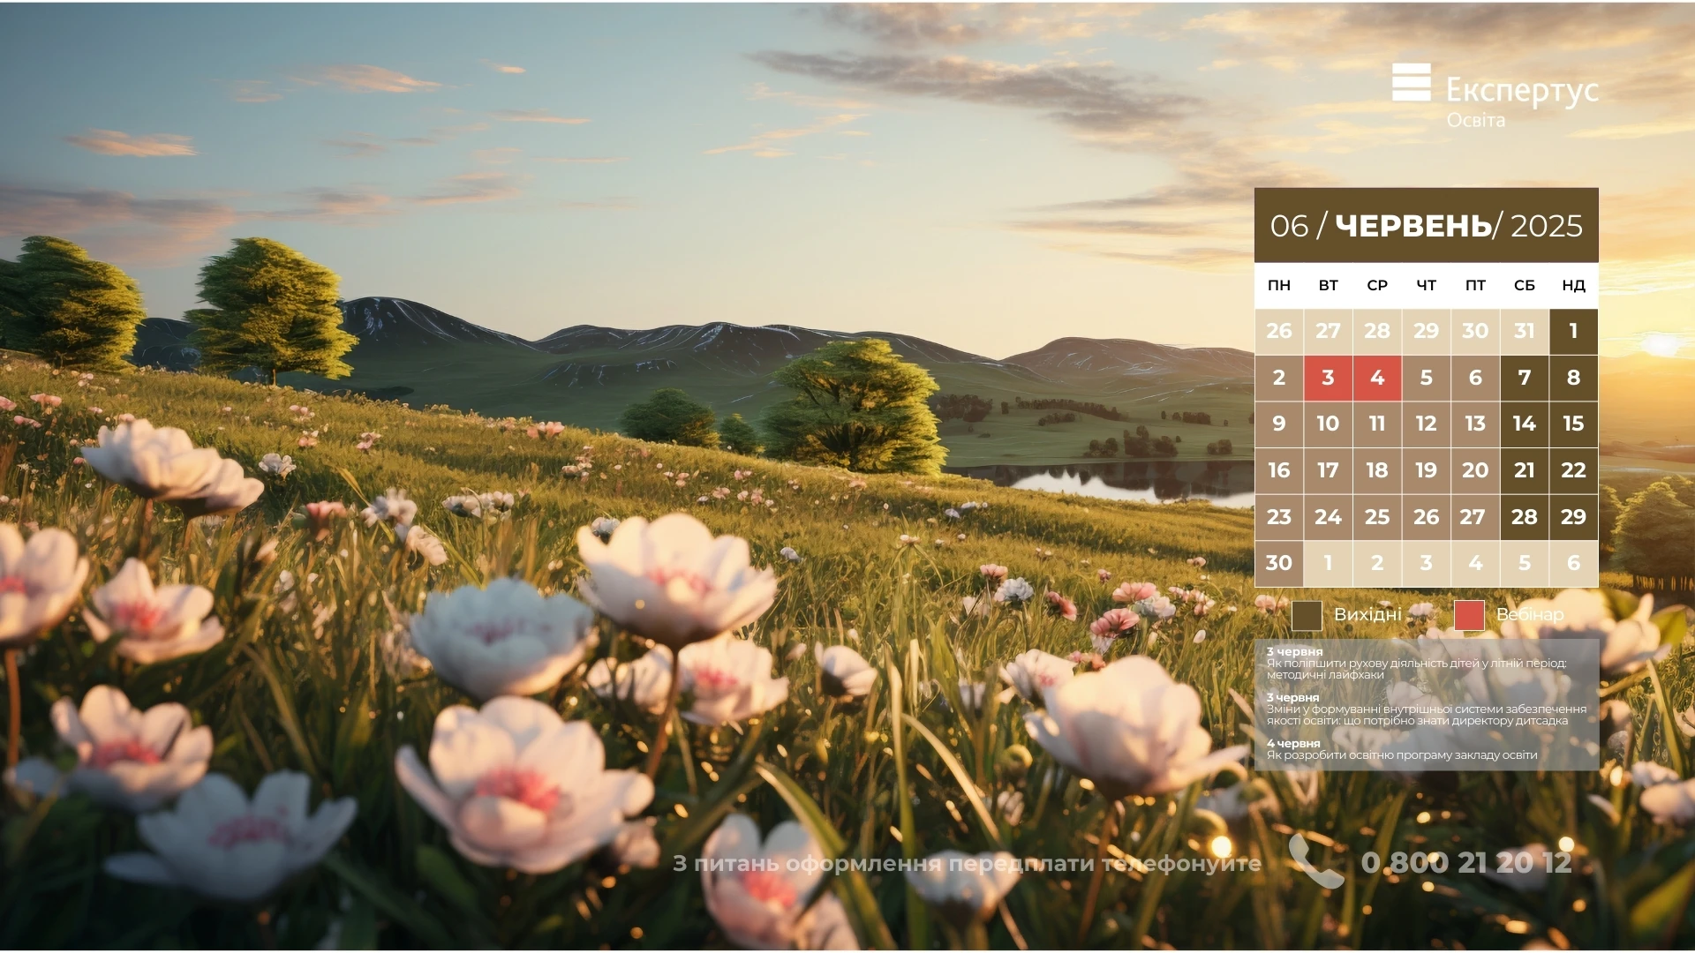Open webinar about освітню програму закладу

pyautogui.click(x=1401, y=755)
